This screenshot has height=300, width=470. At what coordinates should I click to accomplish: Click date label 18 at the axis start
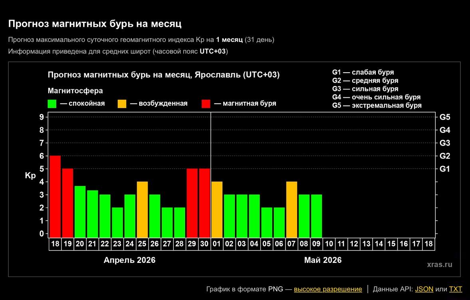tap(55, 244)
